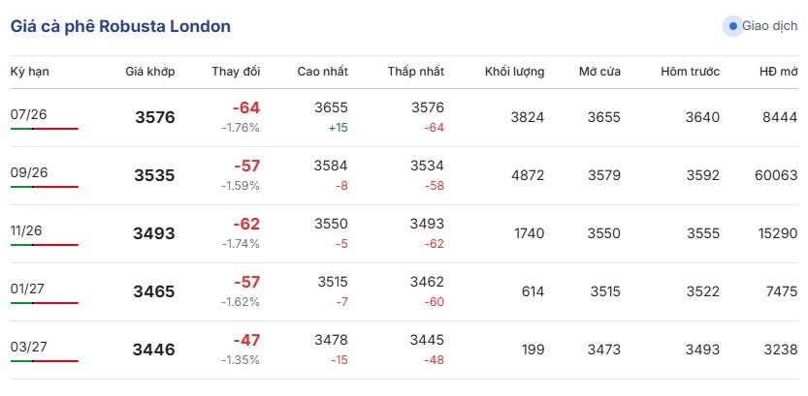Image resolution: width=808 pixels, height=396 pixels.
Task: Click the Thay đổi column header
Action: pyautogui.click(x=236, y=72)
